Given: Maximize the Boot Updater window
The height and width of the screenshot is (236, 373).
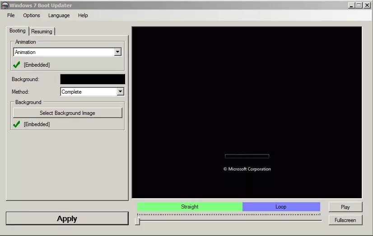Looking at the screenshot, I should click(359, 5).
